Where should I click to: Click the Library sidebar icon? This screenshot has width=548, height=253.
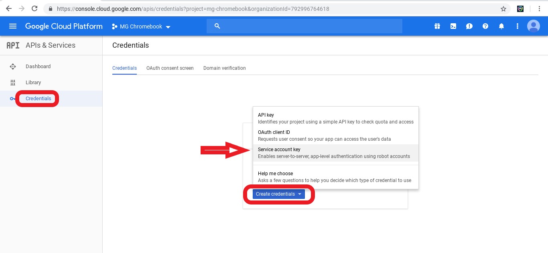point(12,83)
